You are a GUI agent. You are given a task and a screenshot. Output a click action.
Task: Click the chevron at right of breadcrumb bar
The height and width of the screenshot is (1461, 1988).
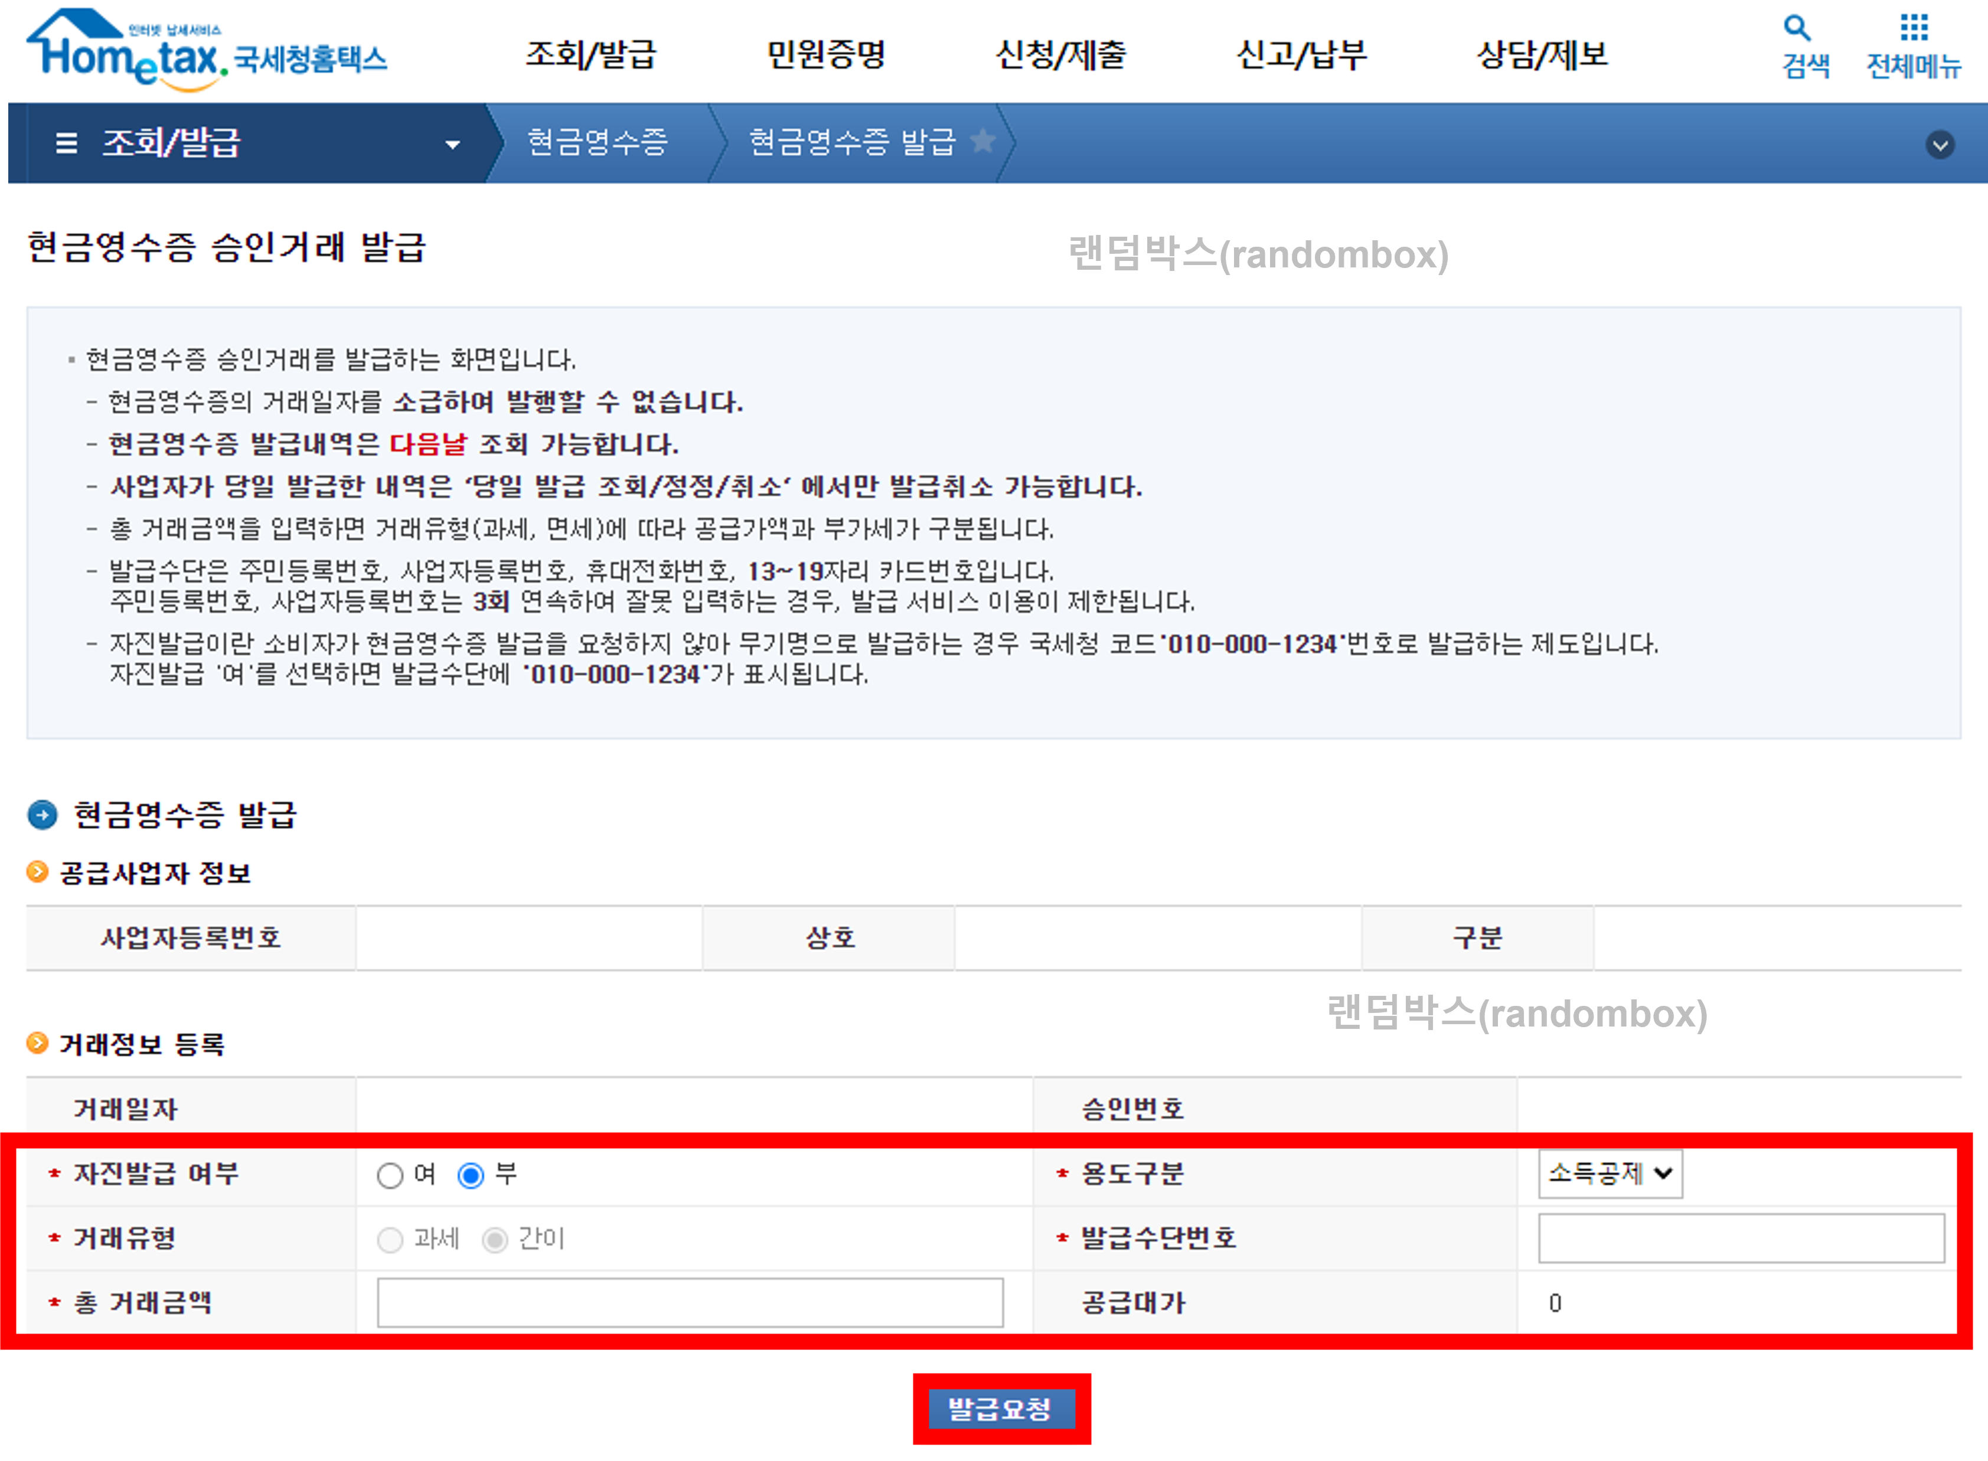pyautogui.click(x=1940, y=143)
